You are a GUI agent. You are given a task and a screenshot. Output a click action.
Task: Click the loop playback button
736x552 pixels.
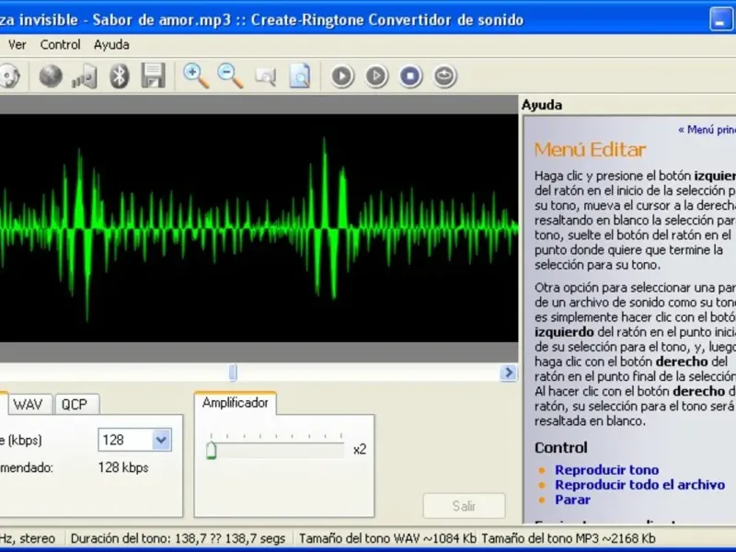tap(444, 76)
